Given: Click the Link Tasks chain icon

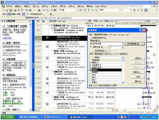Looking at the screenshot, I should click(x=44, y=10).
